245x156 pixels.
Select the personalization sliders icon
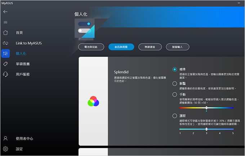coord(5,53)
